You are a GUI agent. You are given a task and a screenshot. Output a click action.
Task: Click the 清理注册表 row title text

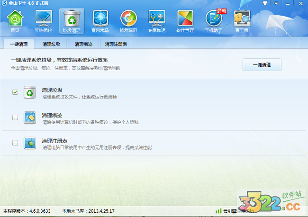point(54,141)
